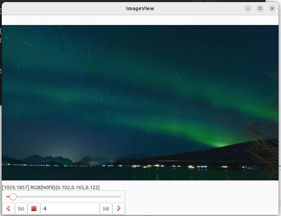Screen dimensions: 281x216
Task: Maximize the ImageView window
Action: pyautogui.click(x=260, y=8)
